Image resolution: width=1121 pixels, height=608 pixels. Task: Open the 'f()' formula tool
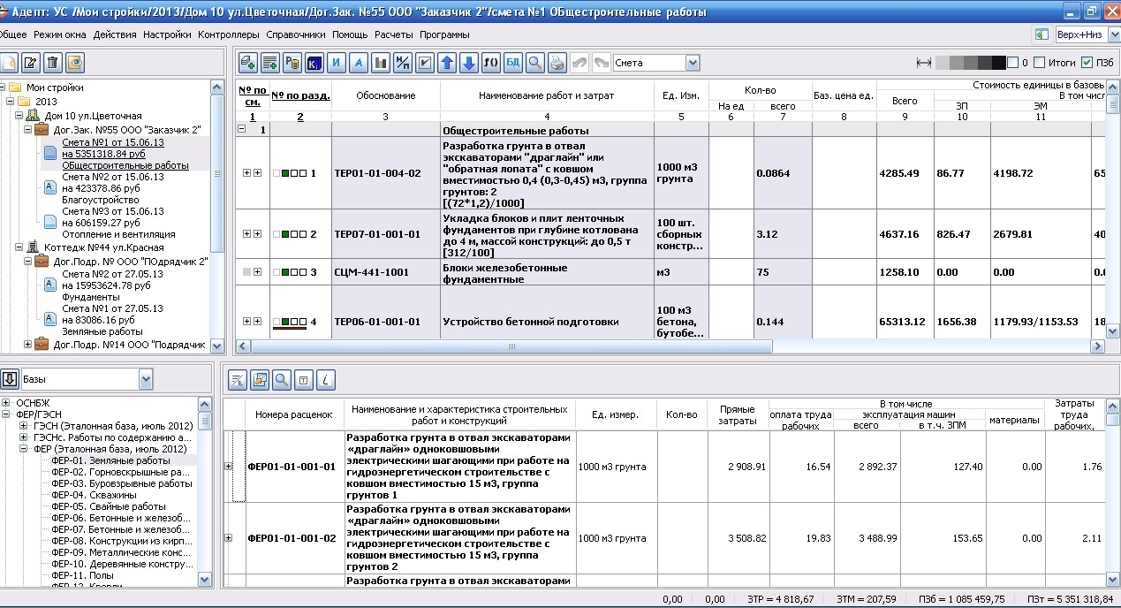pyautogui.click(x=491, y=63)
